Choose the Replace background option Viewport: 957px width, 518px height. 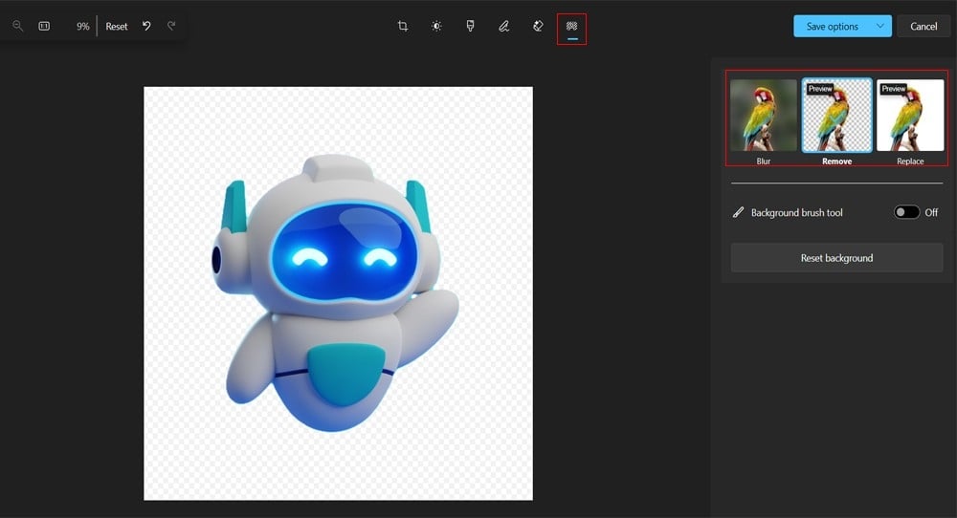pyautogui.click(x=910, y=116)
